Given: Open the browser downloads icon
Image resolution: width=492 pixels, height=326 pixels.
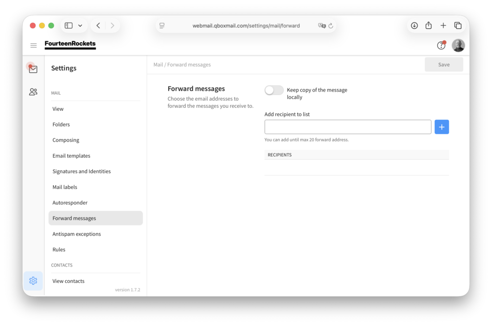Looking at the screenshot, I should point(414,26).
